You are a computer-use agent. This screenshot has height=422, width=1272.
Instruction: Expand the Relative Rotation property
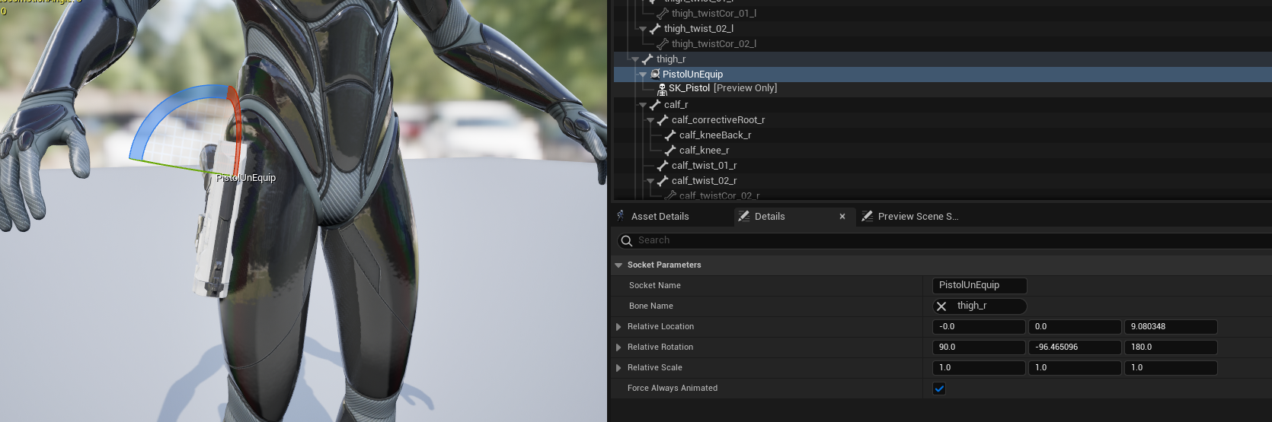(618, 347)
